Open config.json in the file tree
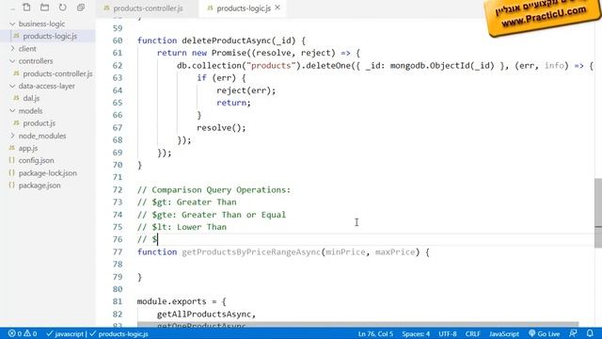The width and height of the screenshot is (602, 339). coord(36,160)
